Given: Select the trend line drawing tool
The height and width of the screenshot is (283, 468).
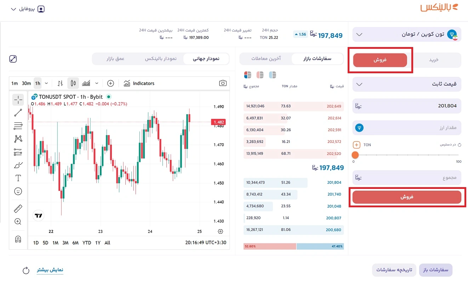Looking at the screenshot, I should point(18,112).
